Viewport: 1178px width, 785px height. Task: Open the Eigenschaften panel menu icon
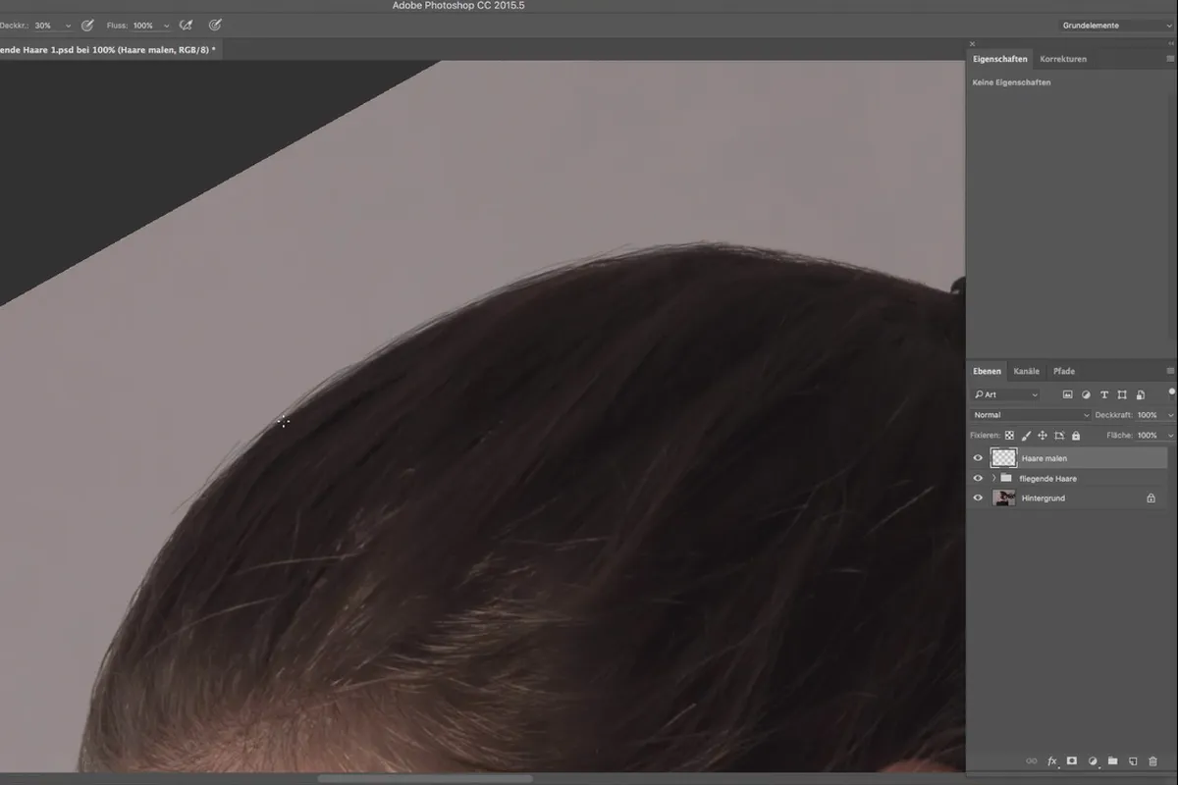[1170, 59]
